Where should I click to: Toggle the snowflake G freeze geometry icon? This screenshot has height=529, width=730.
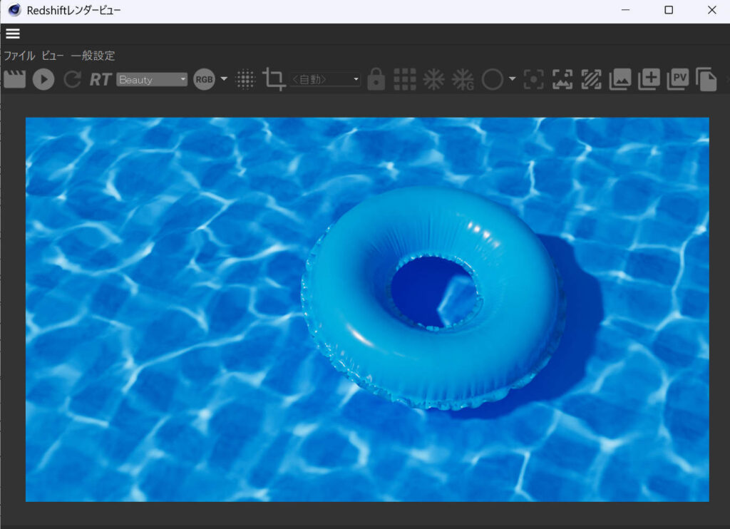click(462, 80)
